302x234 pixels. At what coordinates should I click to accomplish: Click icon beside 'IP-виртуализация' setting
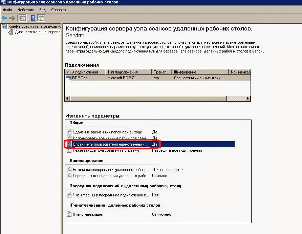[69, 214]
